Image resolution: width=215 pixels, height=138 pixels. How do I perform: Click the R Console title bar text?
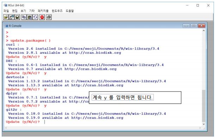click(15, 26)
